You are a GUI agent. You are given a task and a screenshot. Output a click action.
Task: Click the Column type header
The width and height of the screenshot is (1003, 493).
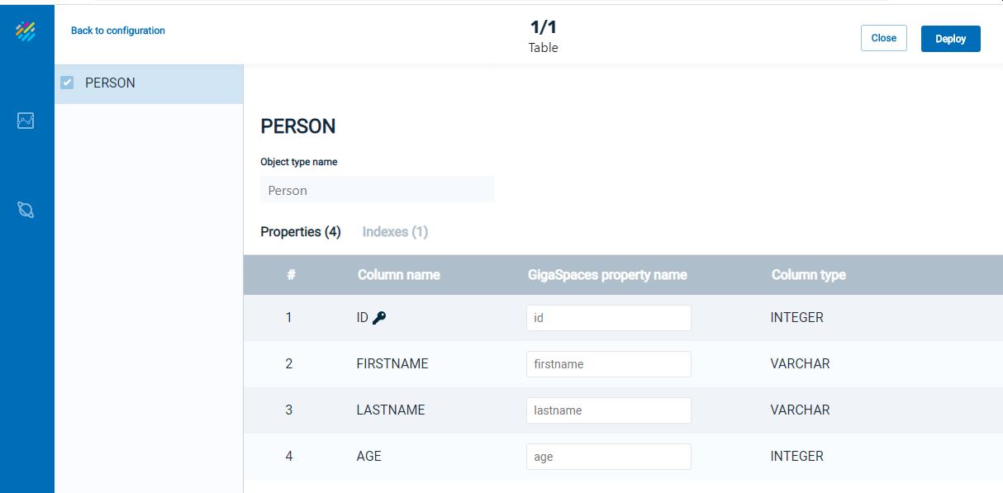click(x=809, y=275)
